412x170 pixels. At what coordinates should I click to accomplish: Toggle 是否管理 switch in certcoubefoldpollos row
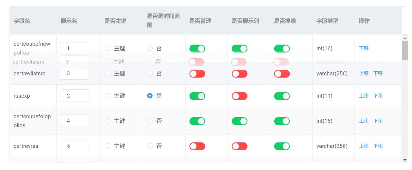click(x=197, y=121)
